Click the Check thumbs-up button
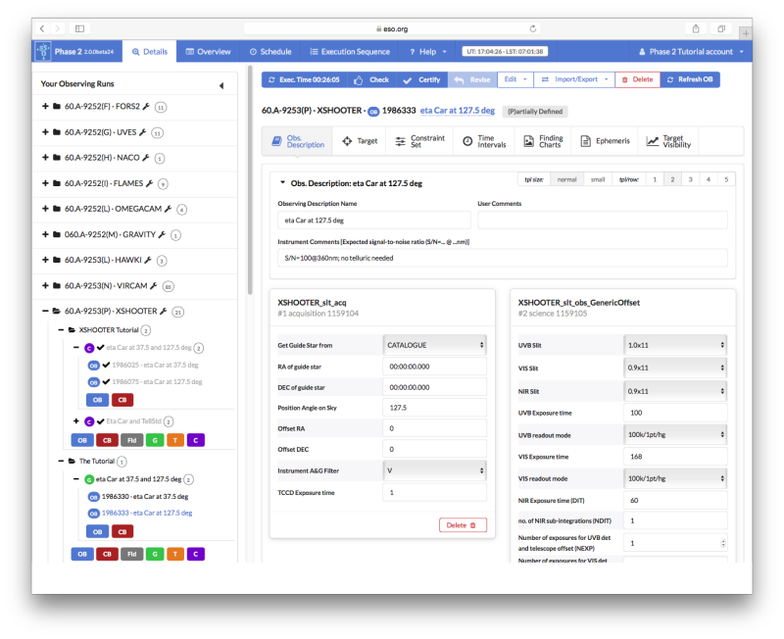784x639 pixels. click(371, 79)
